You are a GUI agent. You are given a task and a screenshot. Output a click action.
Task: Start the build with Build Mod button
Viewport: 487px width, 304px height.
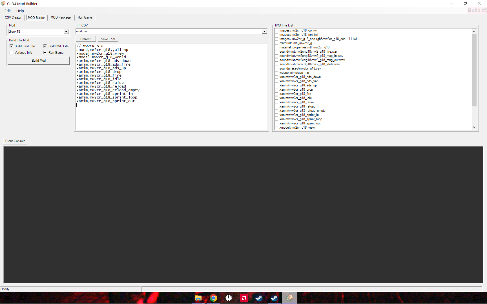pyautogui.click(x=39, y=61)
